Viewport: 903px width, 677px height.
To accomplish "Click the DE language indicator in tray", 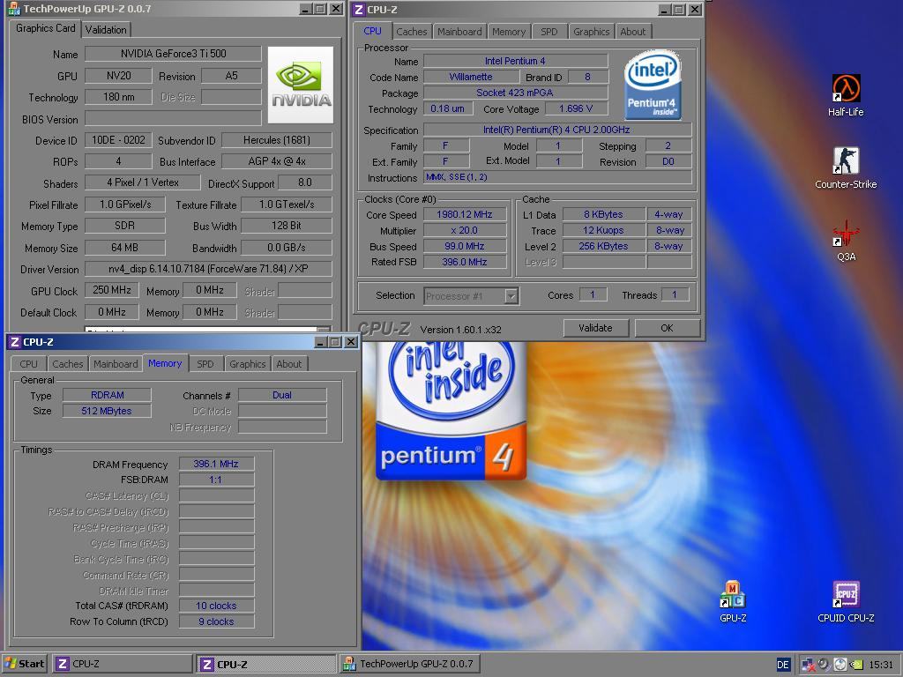I will 783,665.
